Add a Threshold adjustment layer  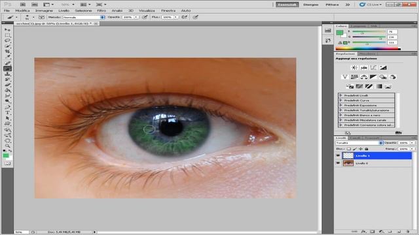(x=369, y=86)
